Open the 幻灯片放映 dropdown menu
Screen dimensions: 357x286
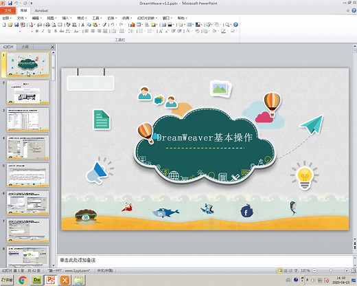coord(147,18)
